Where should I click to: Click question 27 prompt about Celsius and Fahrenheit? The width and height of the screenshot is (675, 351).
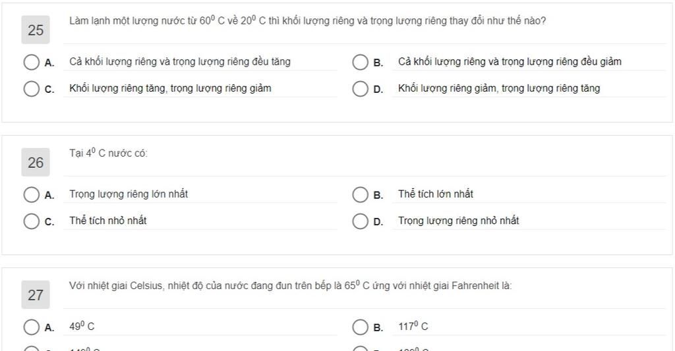[291, 285]
